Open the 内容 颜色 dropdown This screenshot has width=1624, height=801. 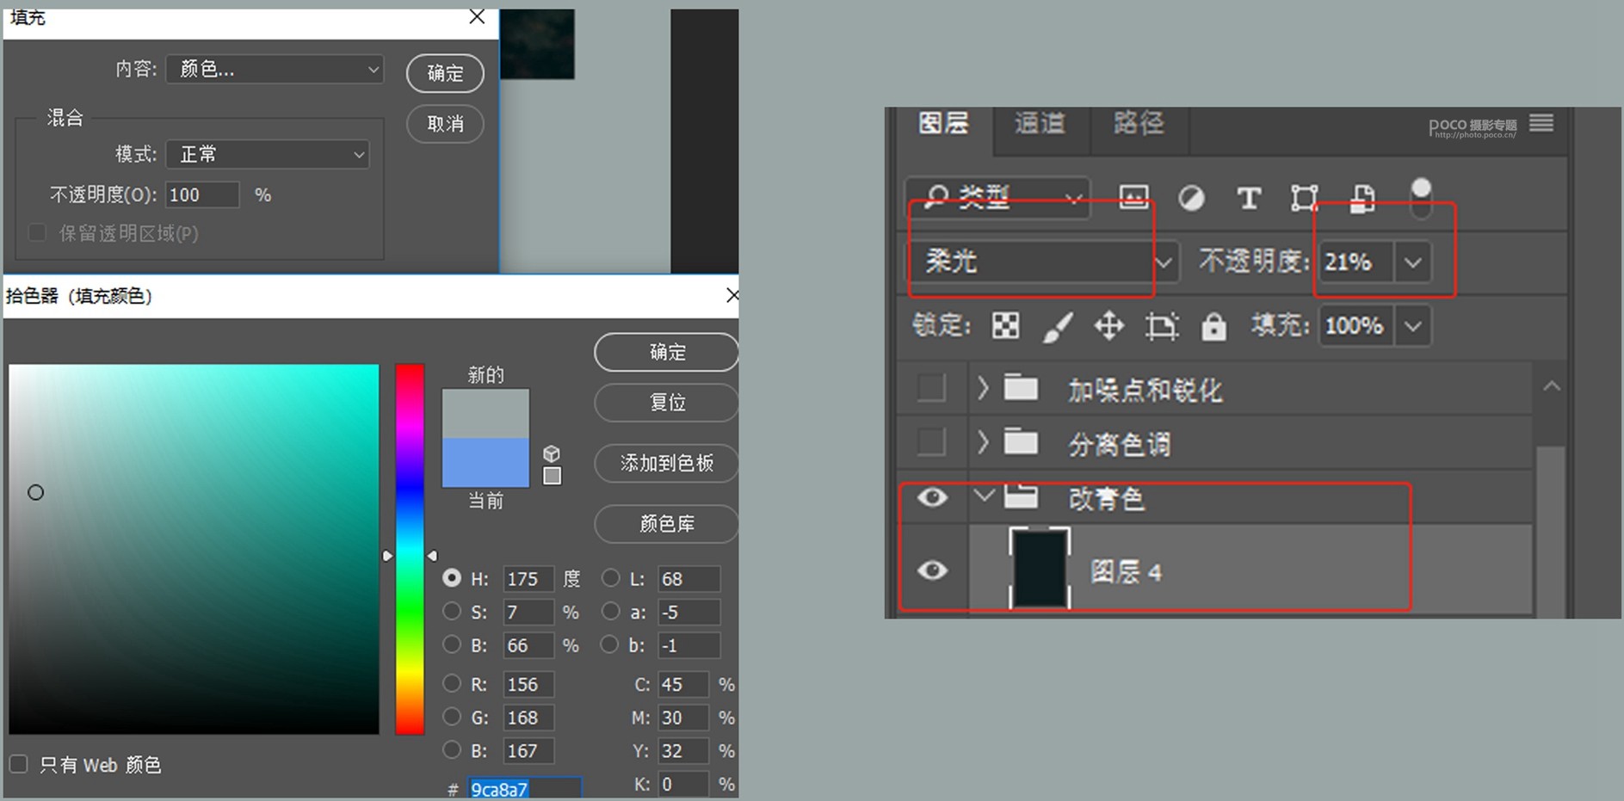275,69
